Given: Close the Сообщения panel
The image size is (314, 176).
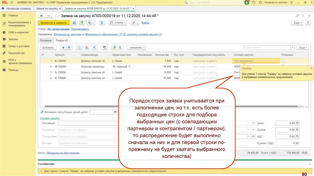Looking at the screenshot, I should [310, 164].
